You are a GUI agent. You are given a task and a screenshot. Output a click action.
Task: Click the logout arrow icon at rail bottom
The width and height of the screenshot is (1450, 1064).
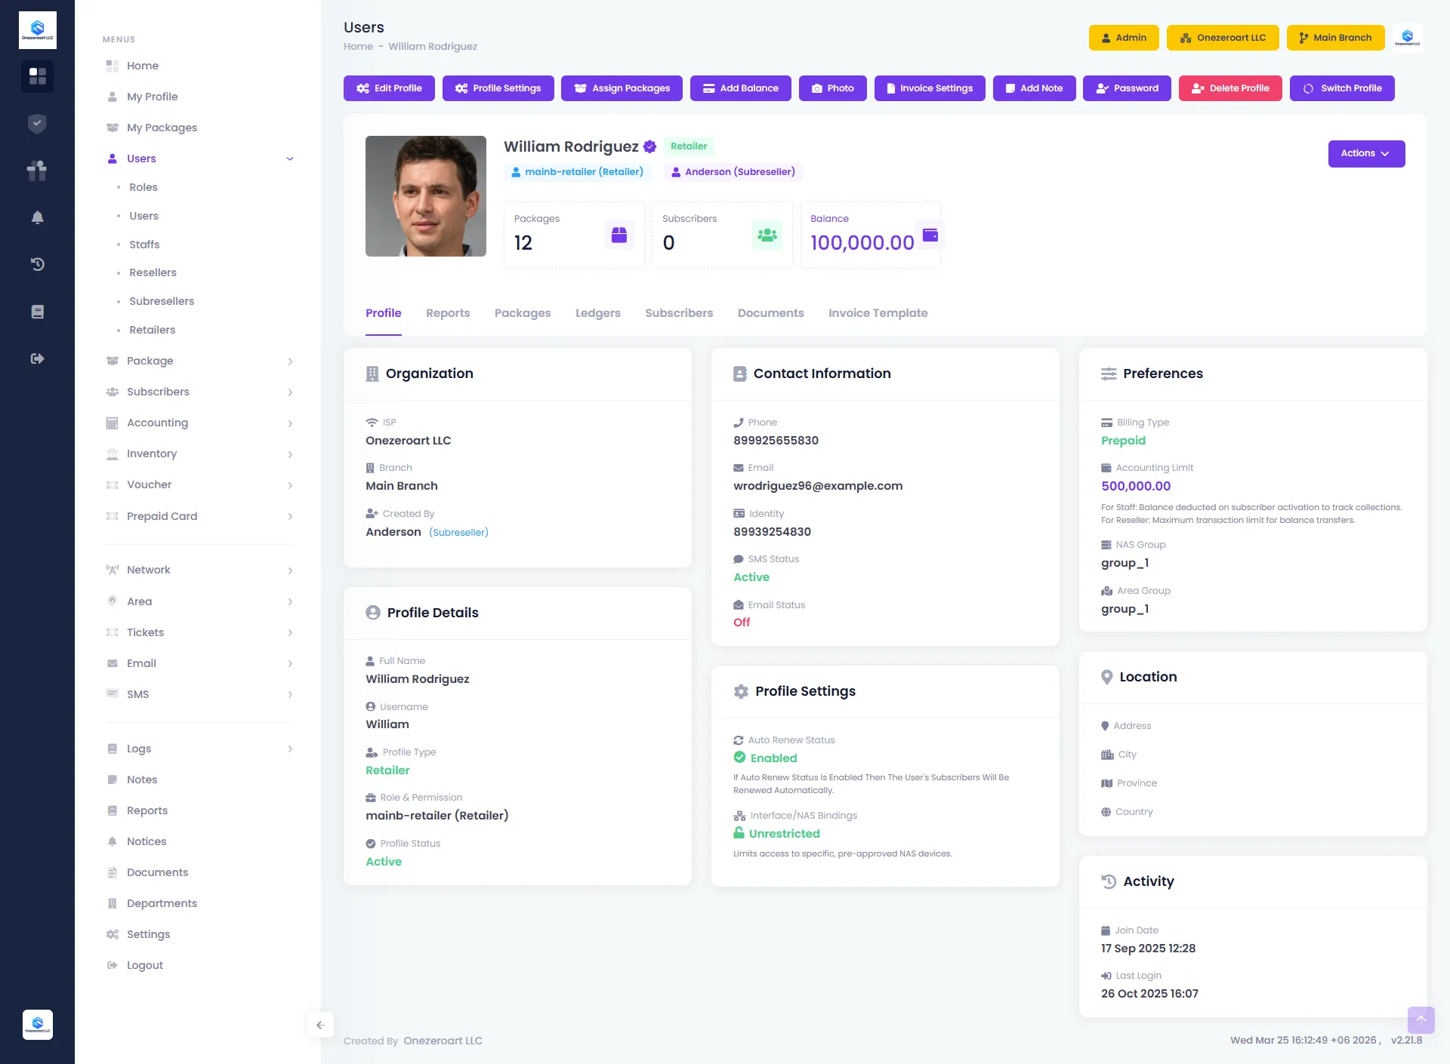click(x=37, y=358)
